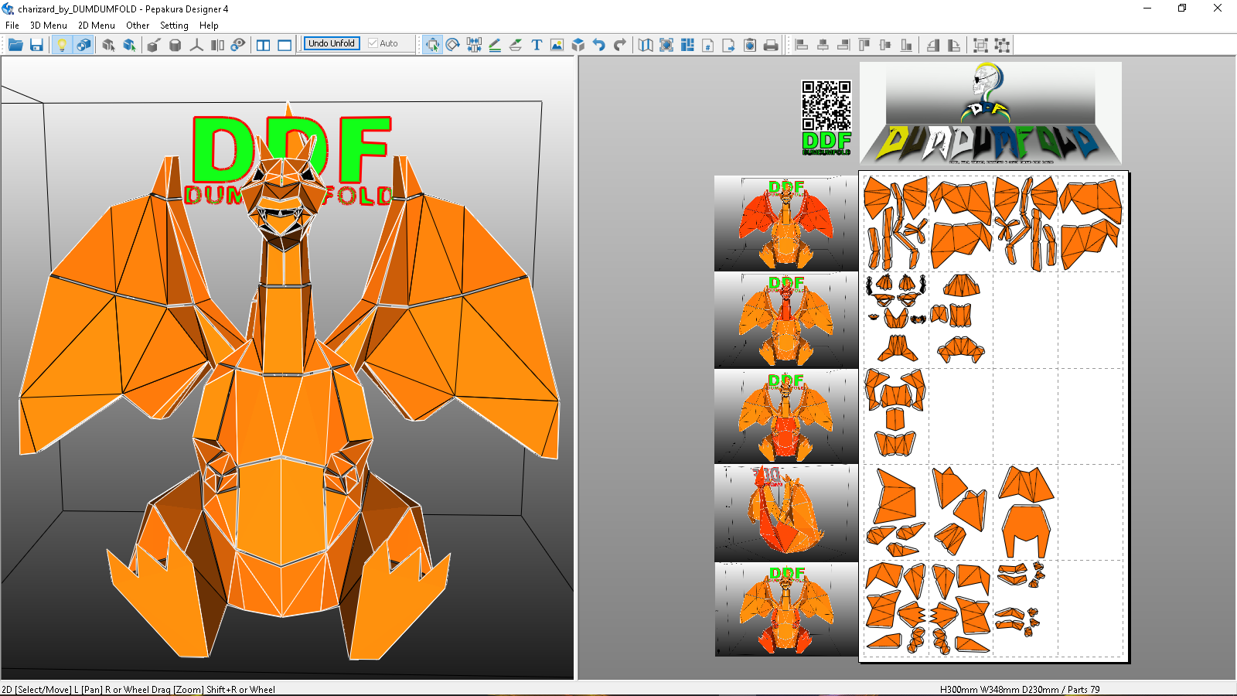Toggle the light bulb lighting icon

pyautogui.click(x=62, y=45)
